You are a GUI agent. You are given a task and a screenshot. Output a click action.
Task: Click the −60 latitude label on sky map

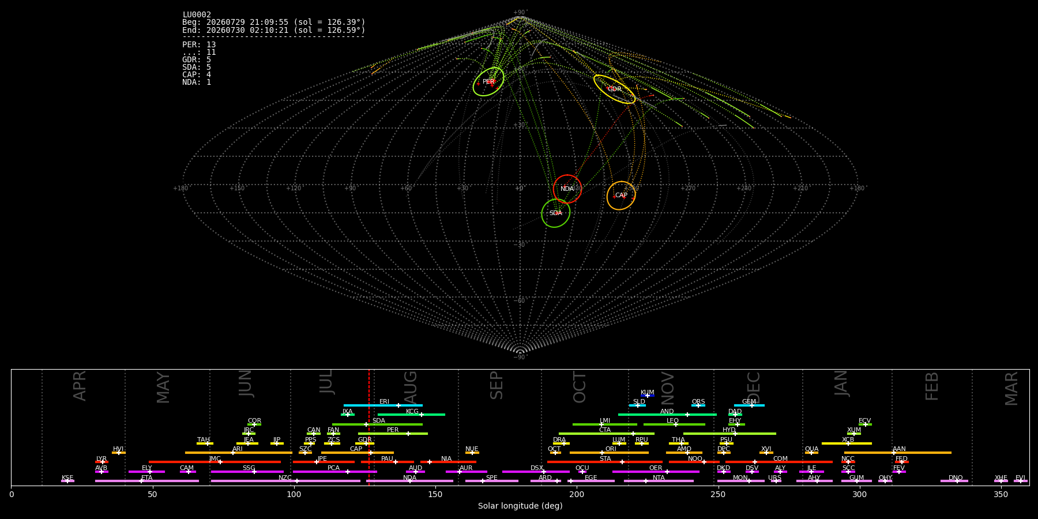(520, 300)
